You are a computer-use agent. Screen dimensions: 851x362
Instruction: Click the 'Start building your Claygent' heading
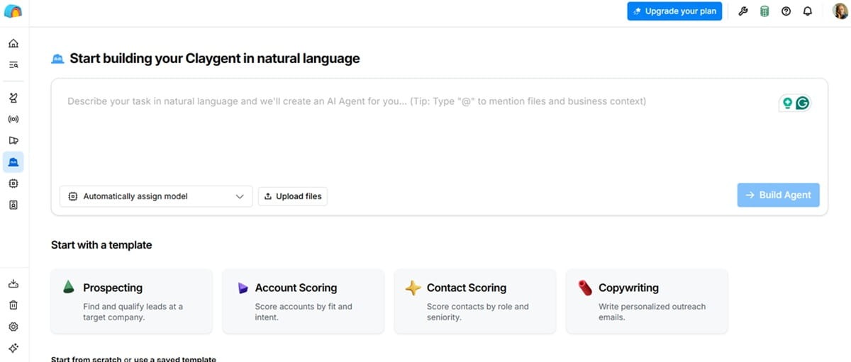coord(215,59)
